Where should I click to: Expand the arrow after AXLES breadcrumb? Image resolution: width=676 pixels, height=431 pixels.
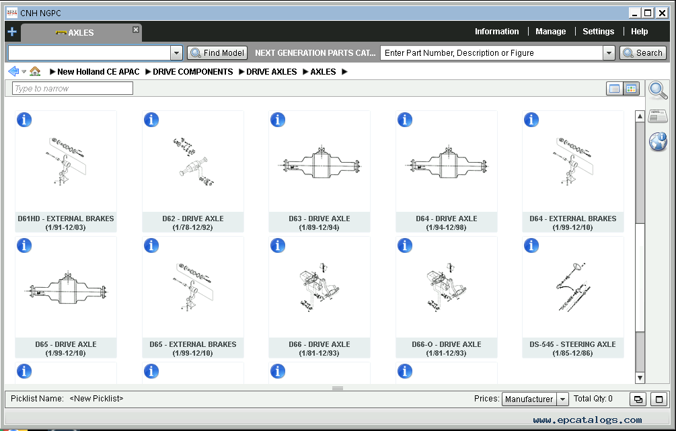pos(344,72)
